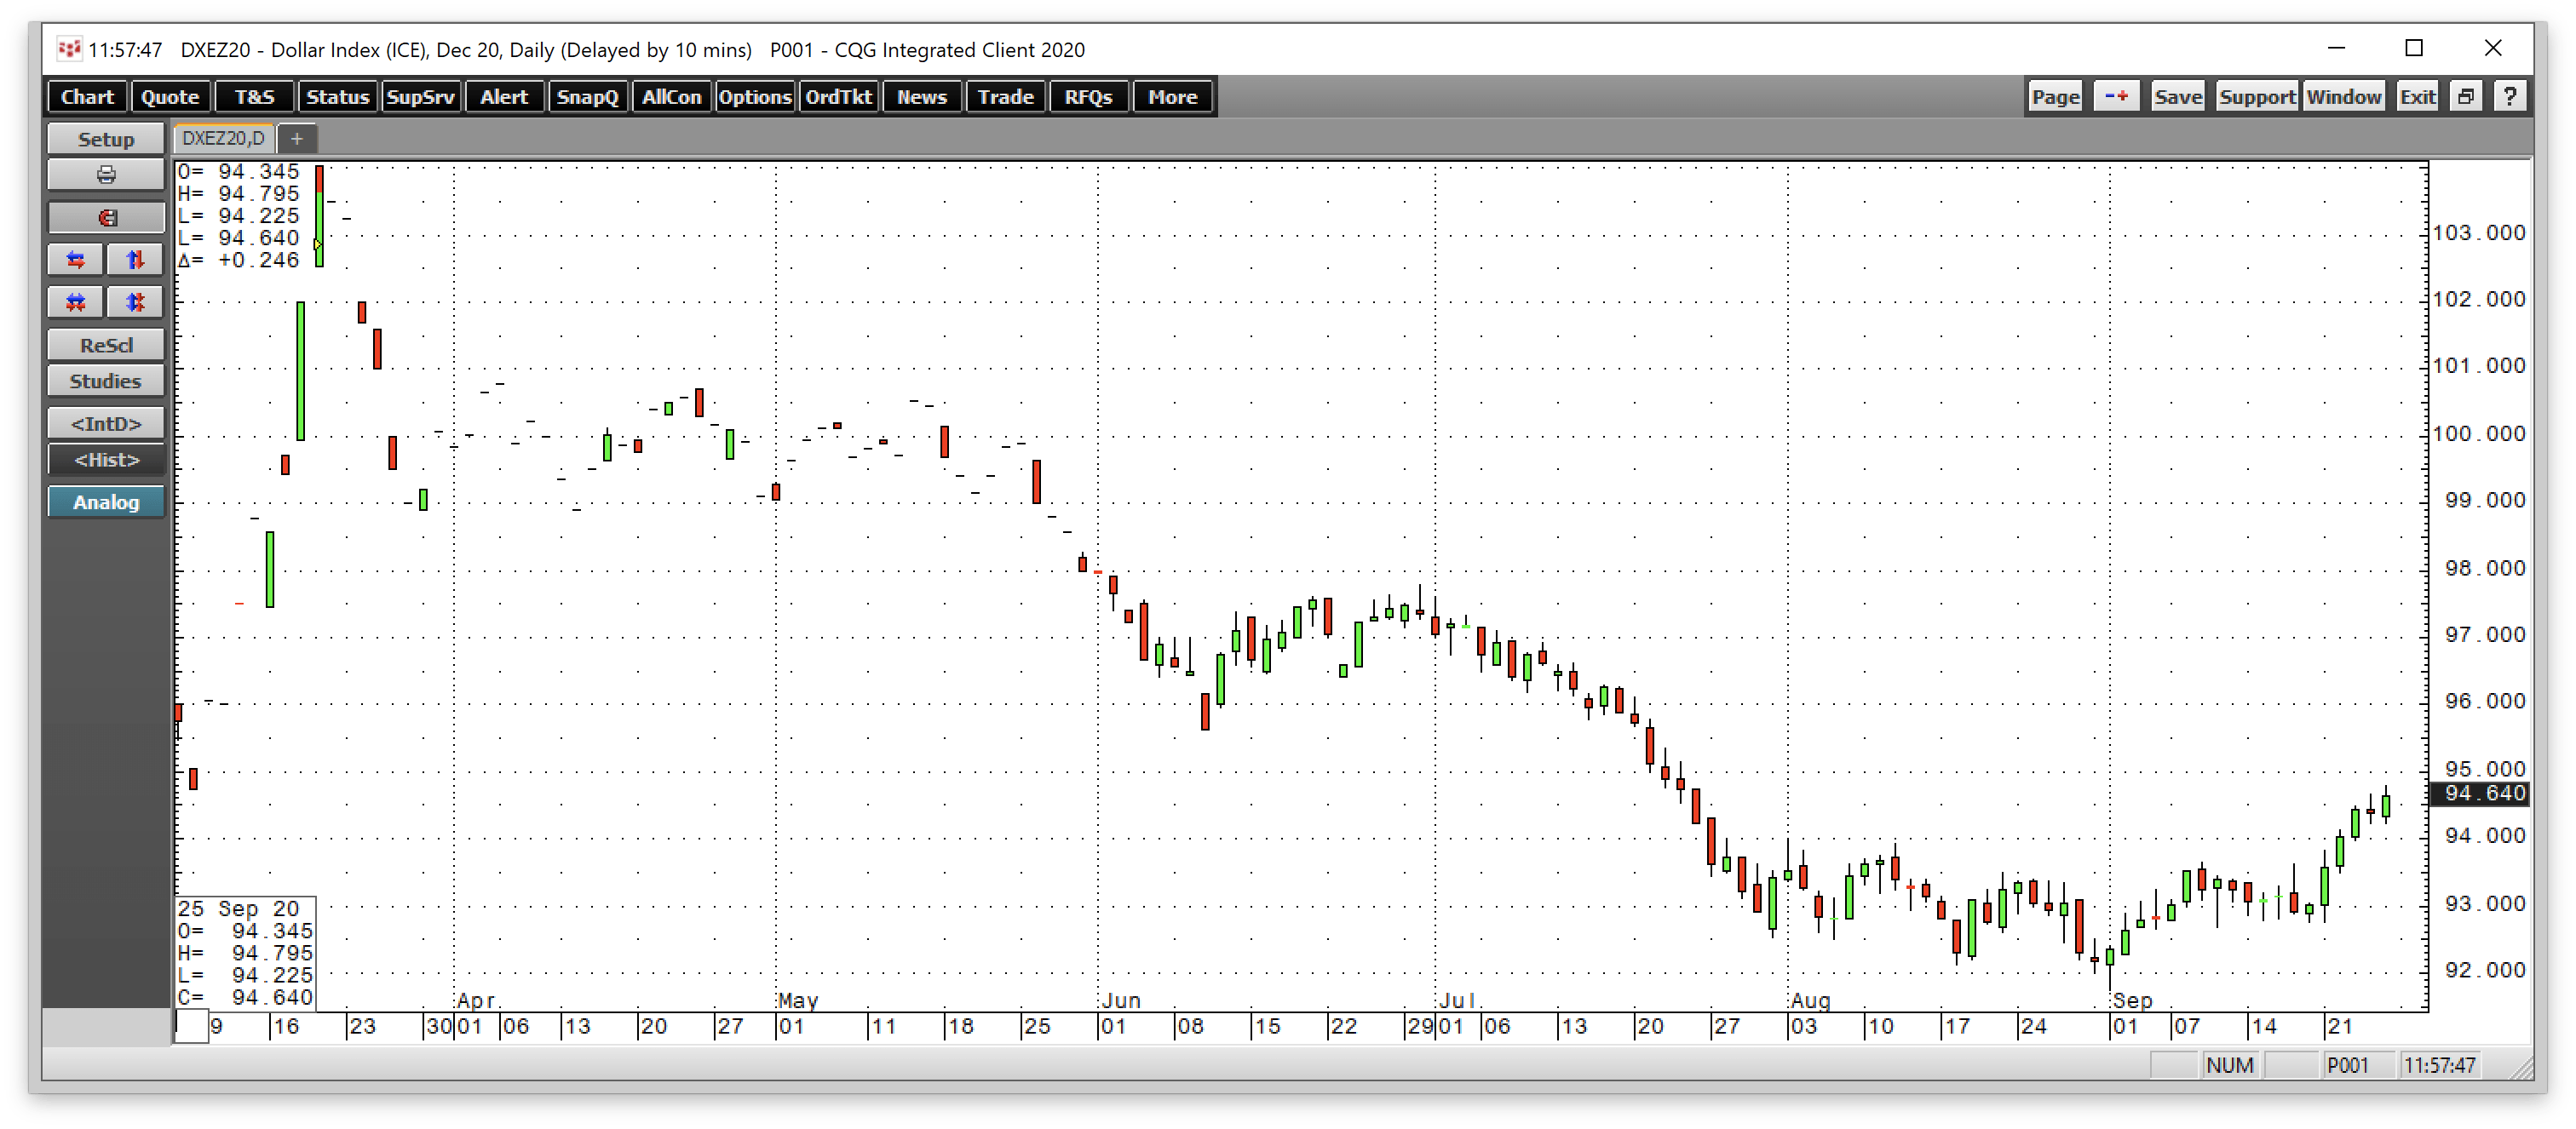Image resolution: width=2576 pixels, height=1129 pixels.
Task: Click the vertical expand arrows icon
Action: click(x=135, y=260)
